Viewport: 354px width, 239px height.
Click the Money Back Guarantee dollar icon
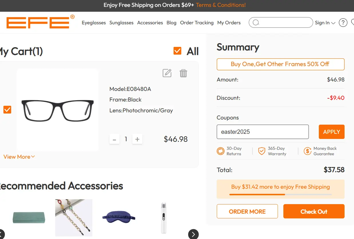pos(307,151)
